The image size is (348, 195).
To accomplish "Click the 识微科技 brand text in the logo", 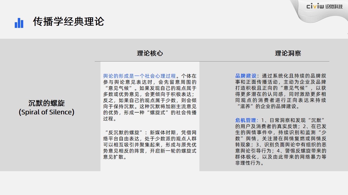I will click(334, 7).
